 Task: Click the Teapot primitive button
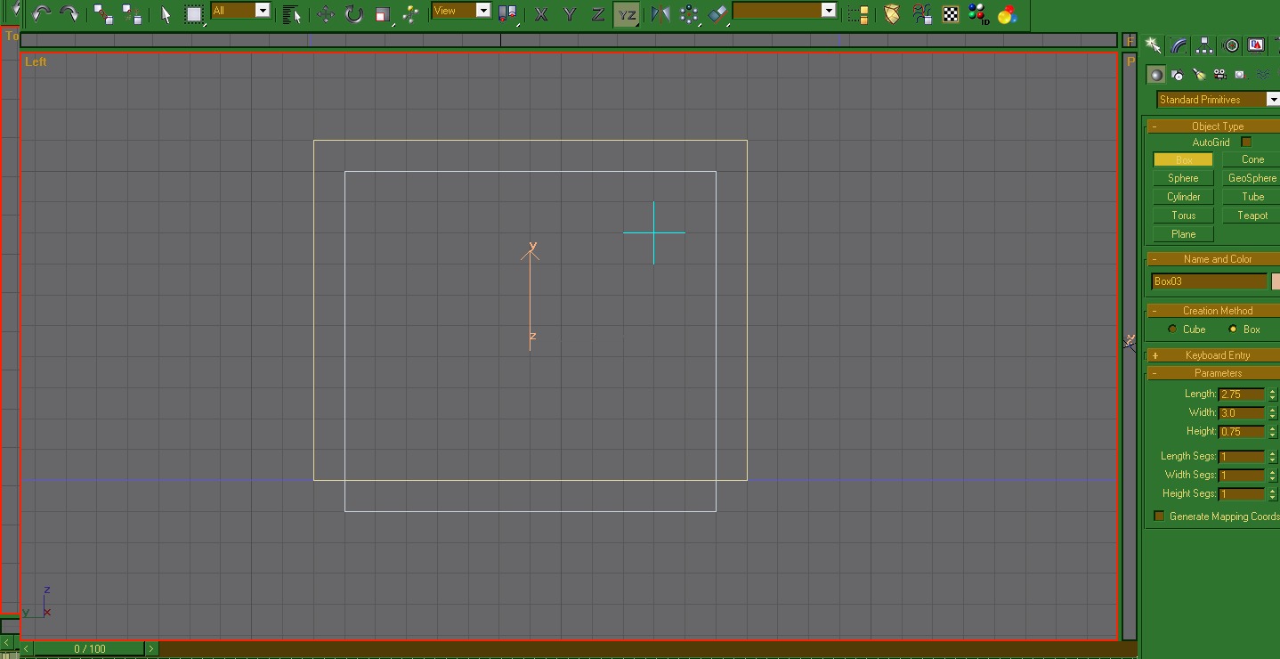1252,216
